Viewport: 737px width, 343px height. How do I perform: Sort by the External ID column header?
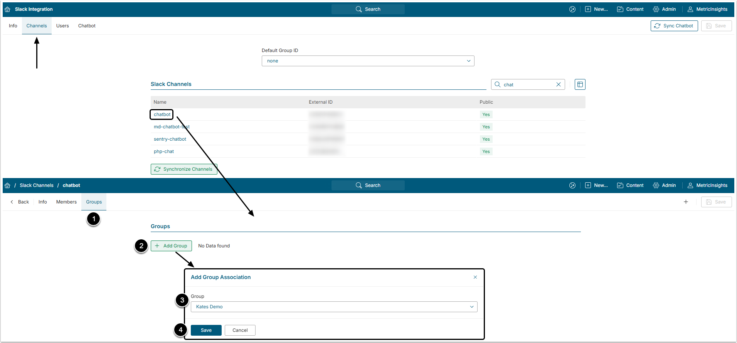click(321, 102)
